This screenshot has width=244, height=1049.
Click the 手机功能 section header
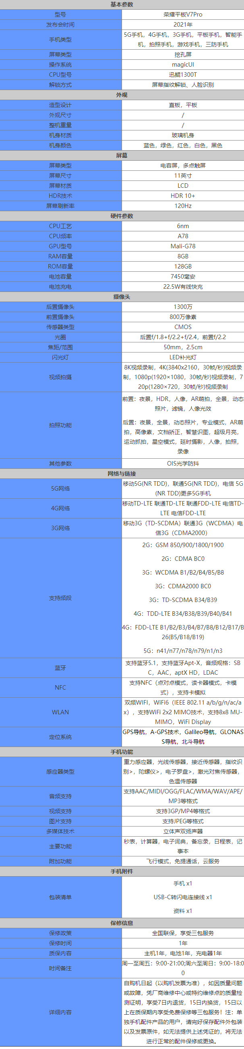[x=122, y=752]
